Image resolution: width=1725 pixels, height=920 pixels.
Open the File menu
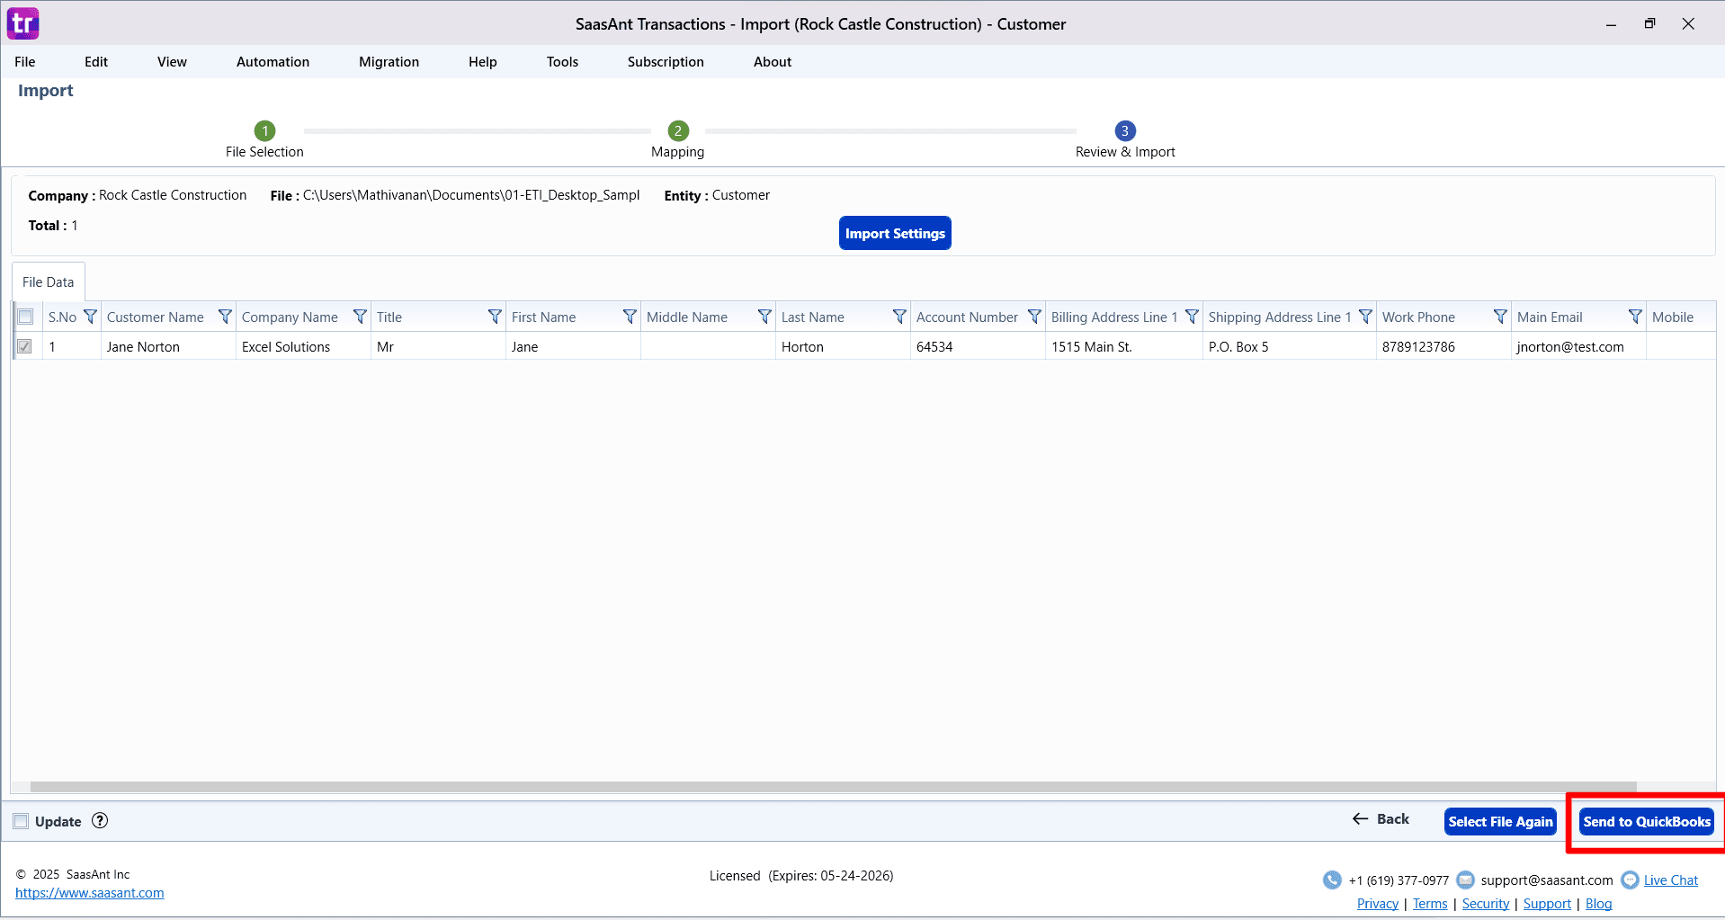pos(25,61)
